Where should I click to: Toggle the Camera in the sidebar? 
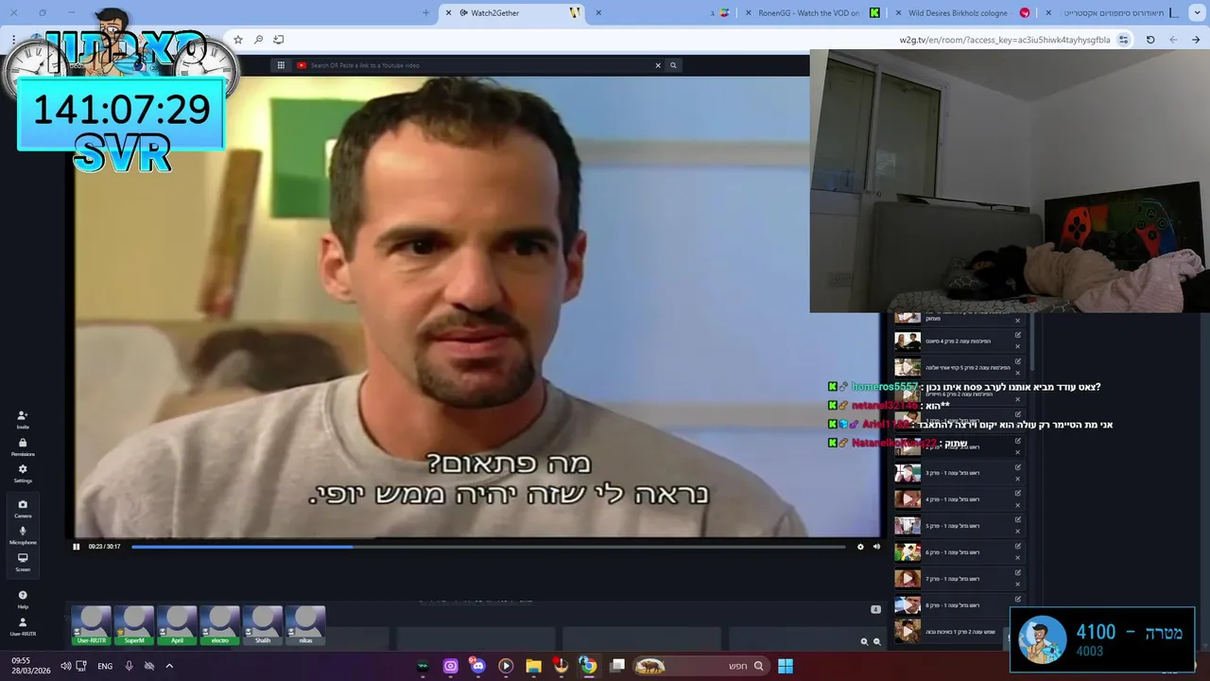[23, 508]
